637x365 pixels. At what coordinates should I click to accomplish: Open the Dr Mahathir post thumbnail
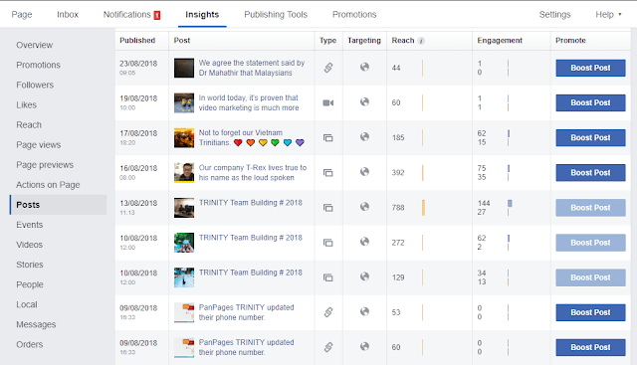[x=184, y=68]
